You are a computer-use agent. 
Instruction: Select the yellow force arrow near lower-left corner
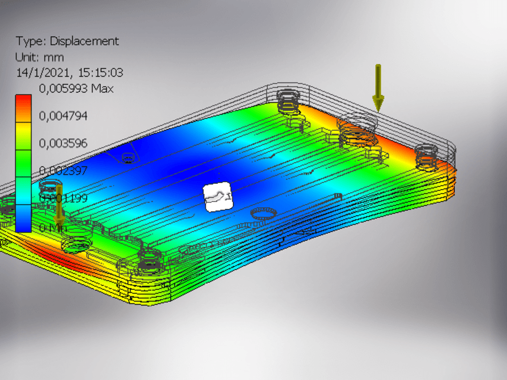(x=59, y=206)
